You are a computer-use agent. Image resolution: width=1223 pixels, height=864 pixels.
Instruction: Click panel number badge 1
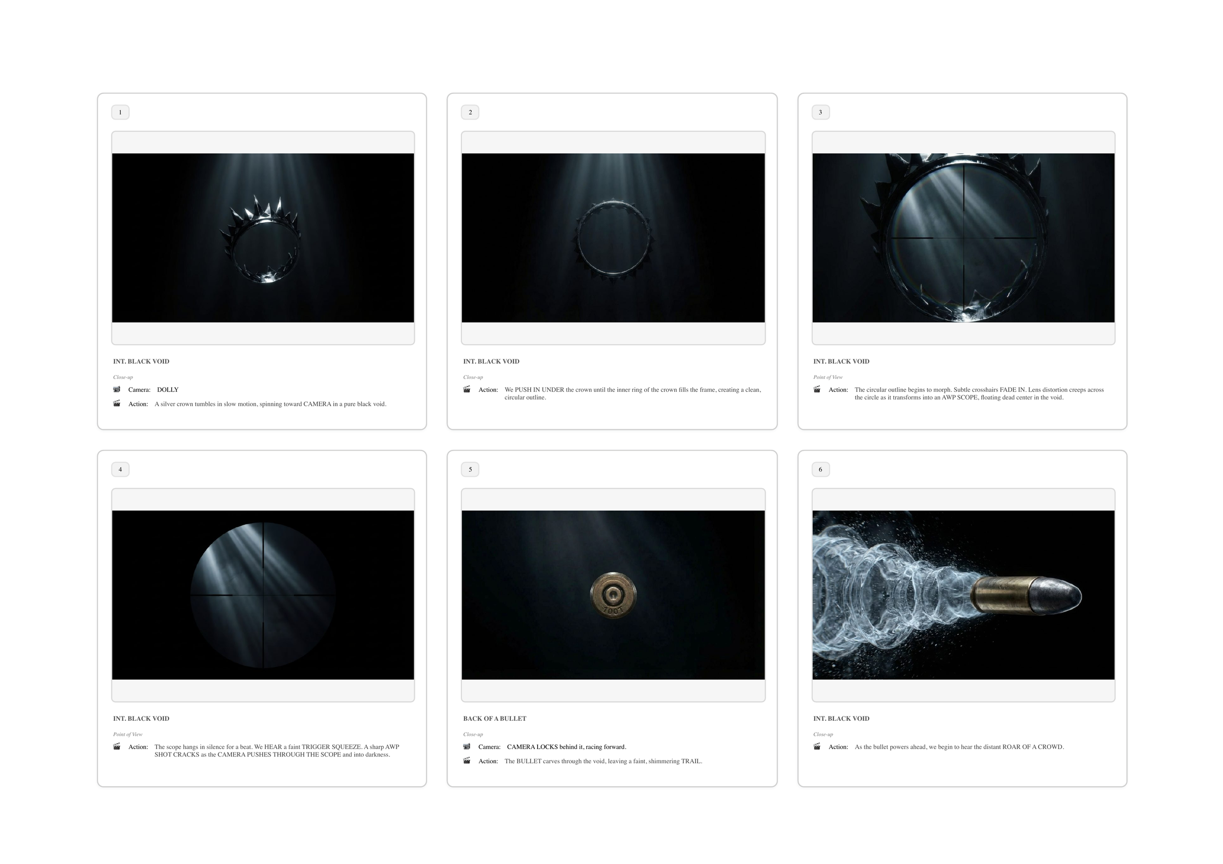click(x=120, y=112)
